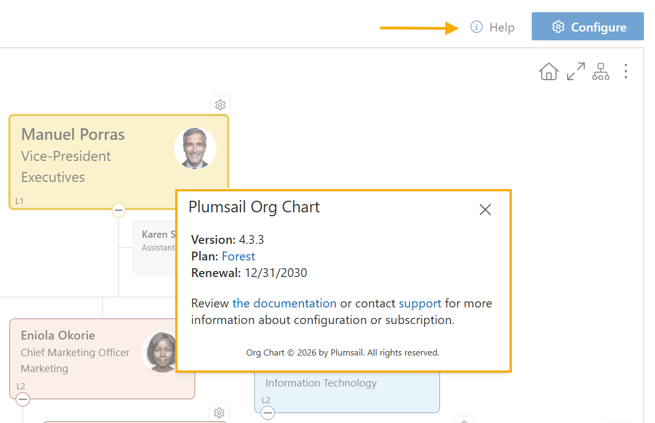Go to the home root view icon
Screen dimensions: 655x423
point(548,71)
